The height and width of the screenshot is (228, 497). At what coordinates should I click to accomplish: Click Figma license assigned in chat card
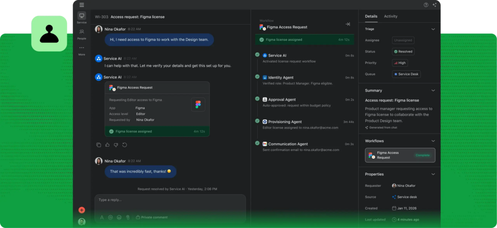coord(157,131)
